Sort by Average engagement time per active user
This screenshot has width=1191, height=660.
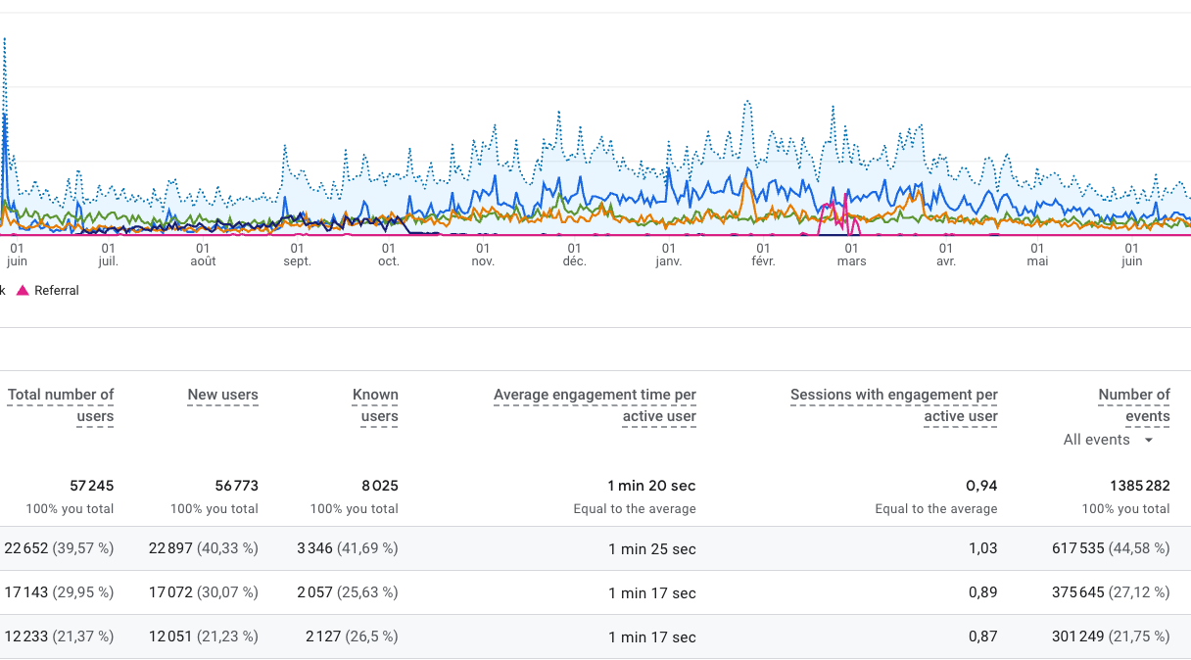click(x=595, y=405)
